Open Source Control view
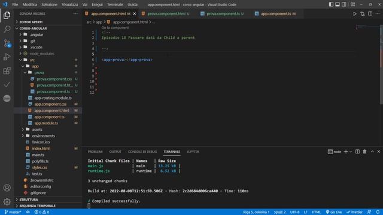Screen dimensions: 383x215 click(x=7, y=43)
